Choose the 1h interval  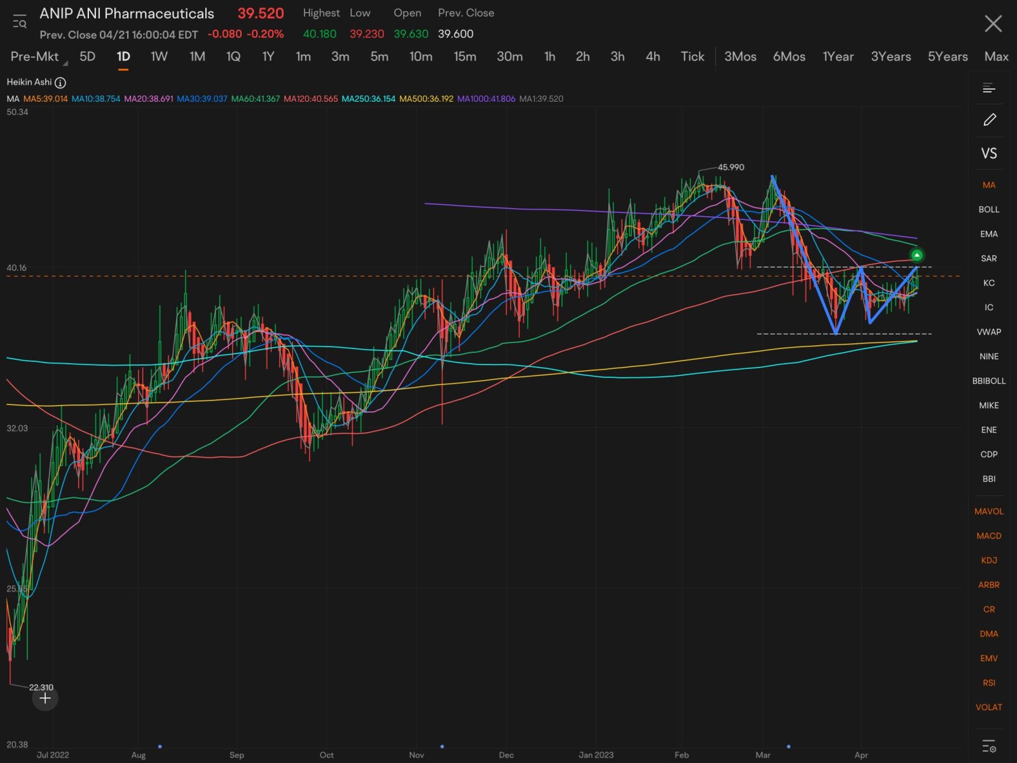[x=550, y=57]
